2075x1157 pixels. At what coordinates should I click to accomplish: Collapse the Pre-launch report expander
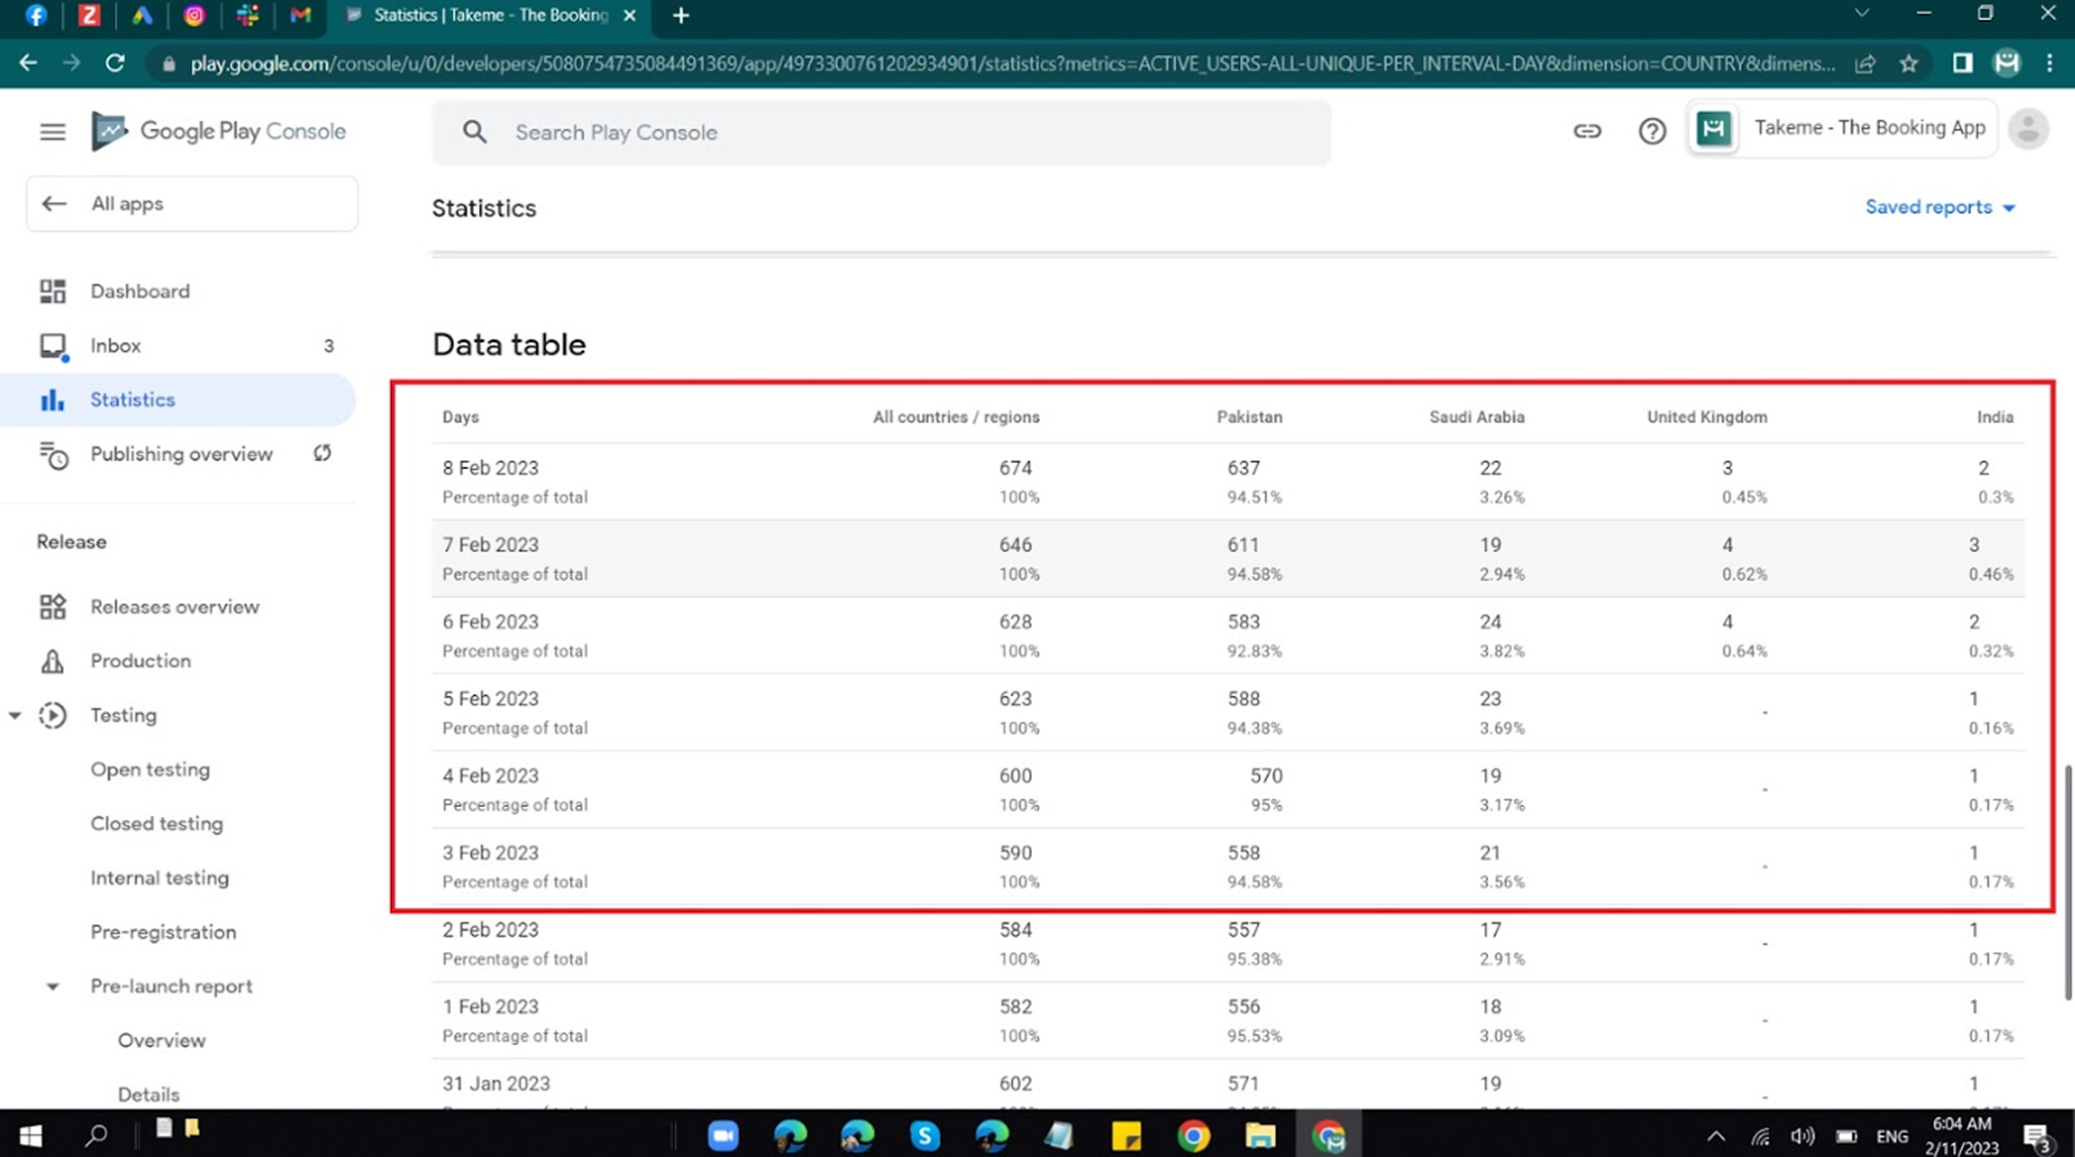[52, 986]
